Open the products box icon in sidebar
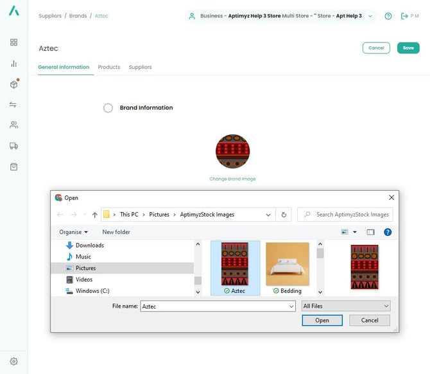Viewport: 430px width, 374px height. (13, 84)
